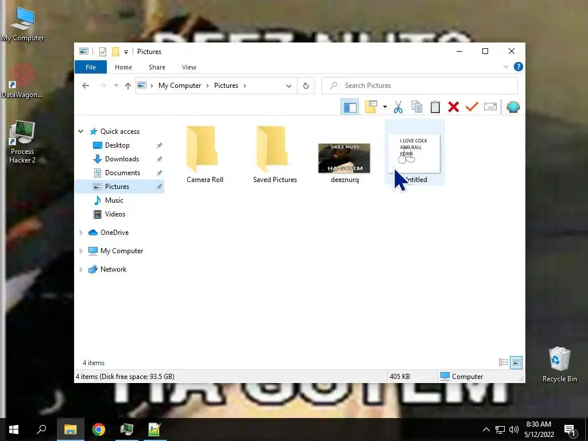
Task: Open the File ribbon tab
Action: coord(91,67)
